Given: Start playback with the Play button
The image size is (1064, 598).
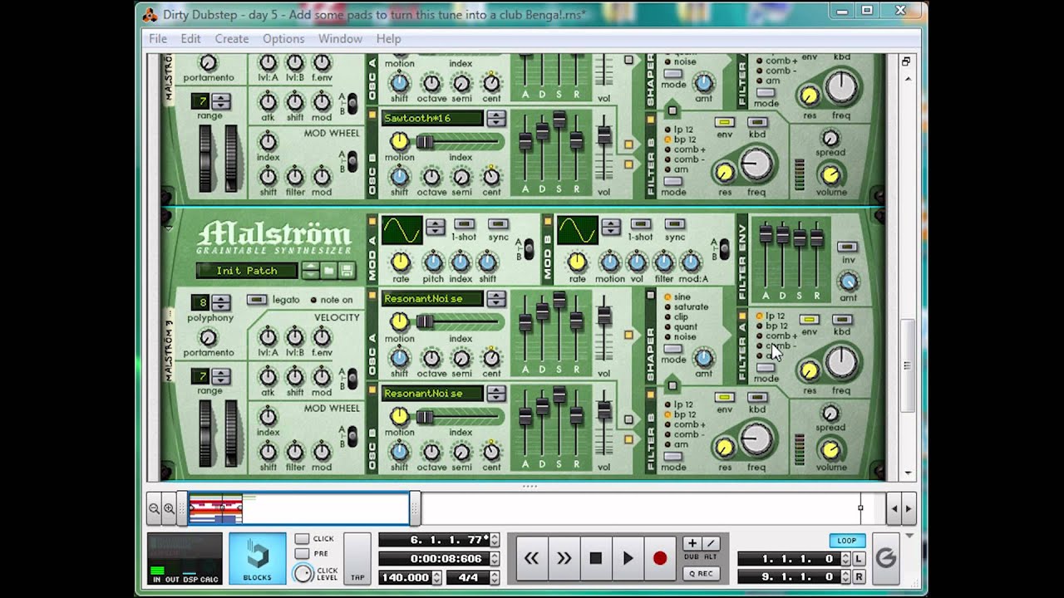Looking at the screenshot, I should coord(628,558).
